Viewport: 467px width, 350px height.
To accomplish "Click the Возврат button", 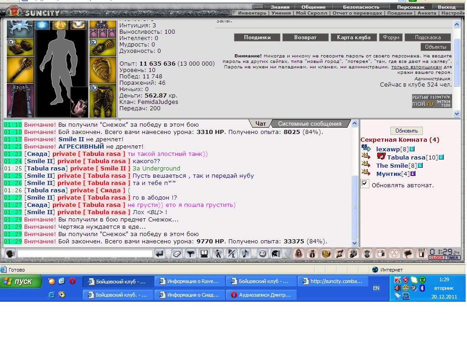I will [305, 37].
